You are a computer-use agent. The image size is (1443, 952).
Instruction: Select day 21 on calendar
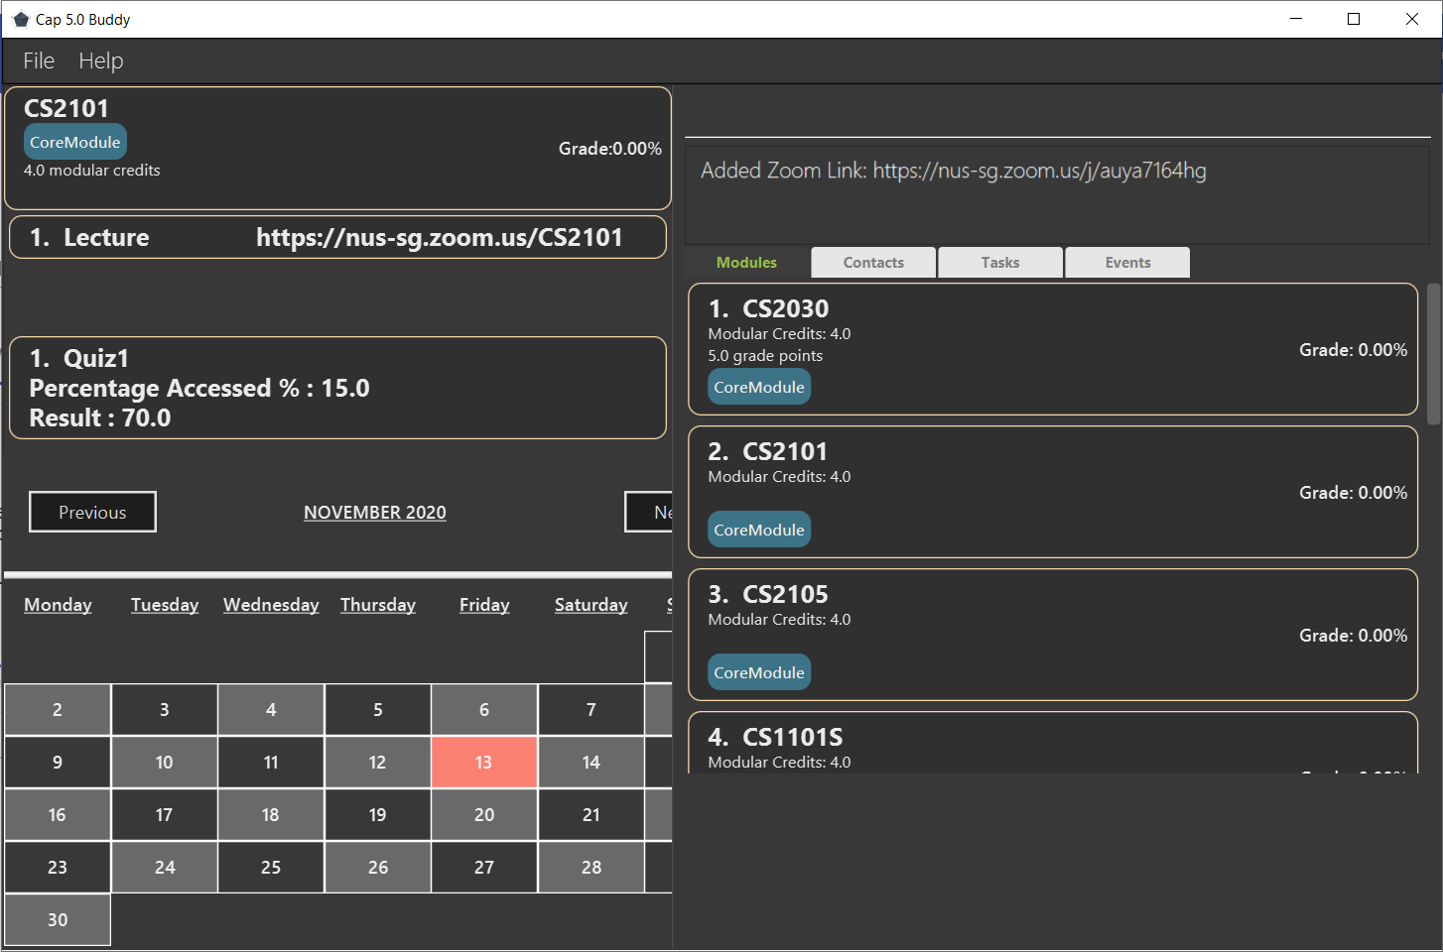[x=591, y=814]
